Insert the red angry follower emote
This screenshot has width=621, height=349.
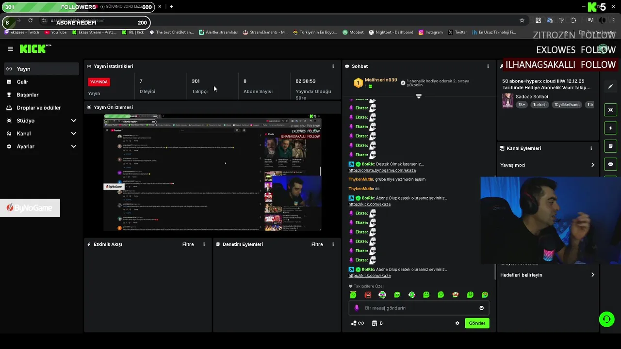pyautogui.click(x=368, y=295)
